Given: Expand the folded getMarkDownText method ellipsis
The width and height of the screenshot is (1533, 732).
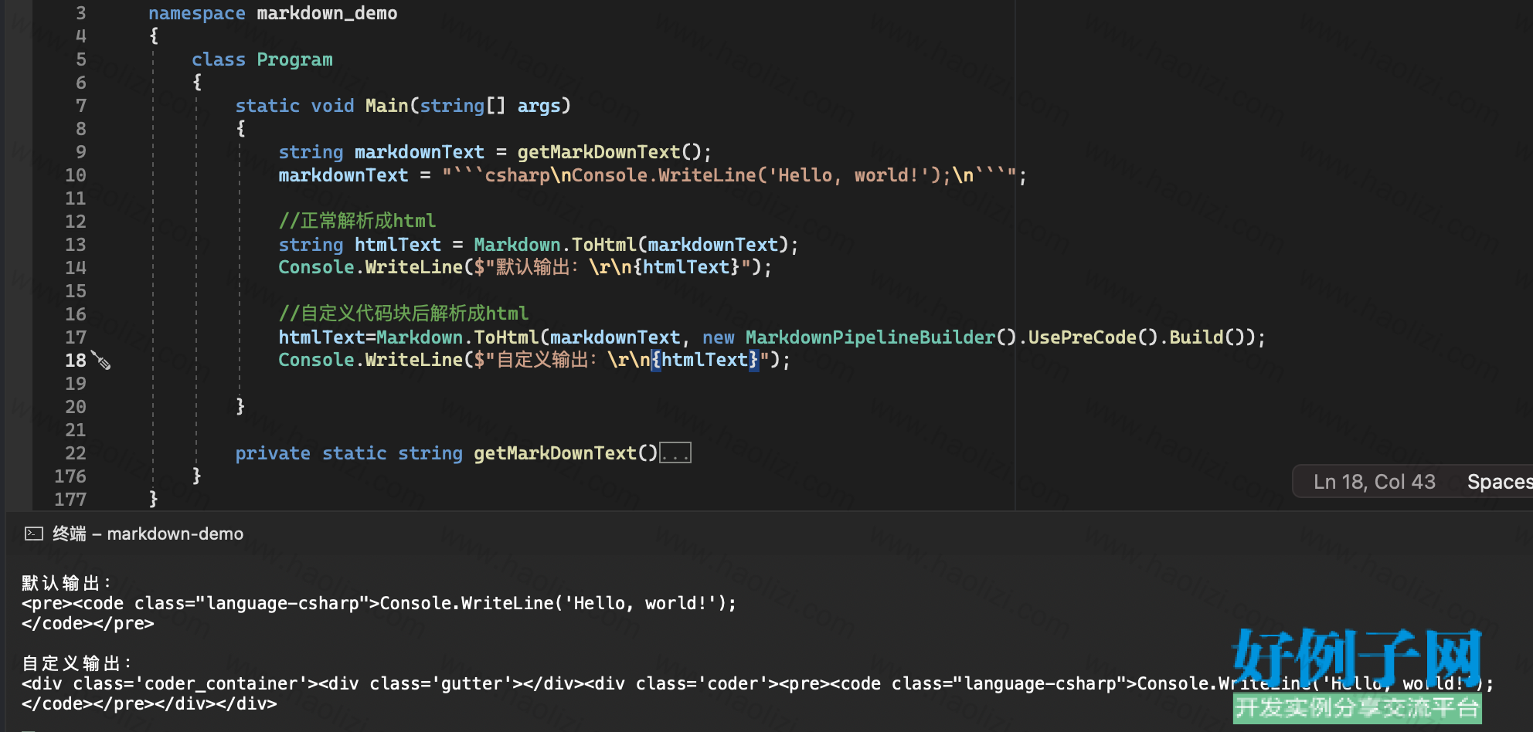Looking at the screenshot, I should click(675, 453).
